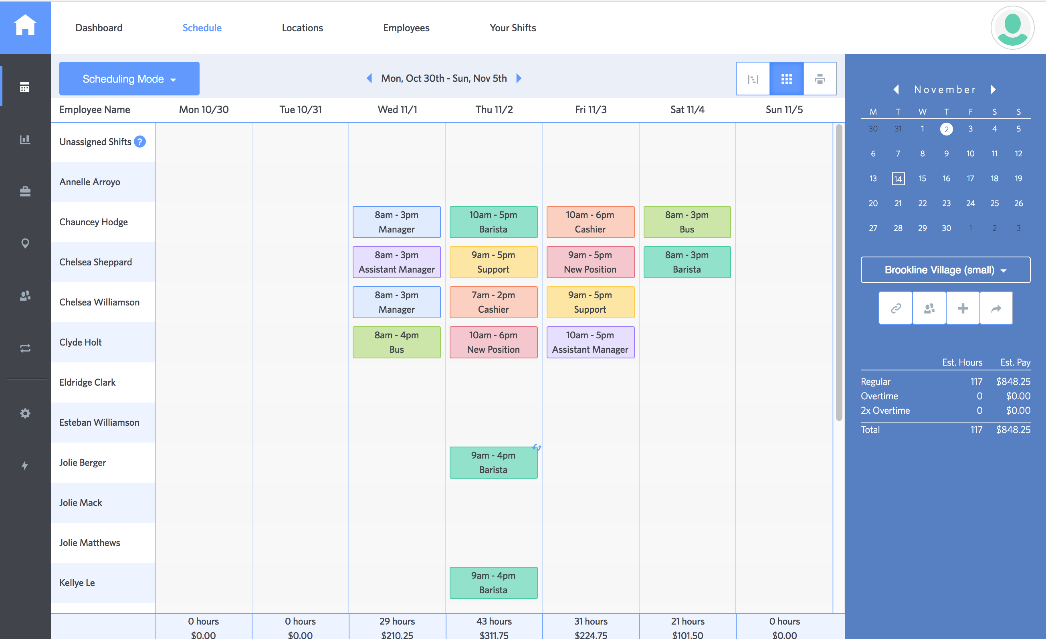
Task: Click the briefcase icon in sidebar
Action: coord(25,192)
